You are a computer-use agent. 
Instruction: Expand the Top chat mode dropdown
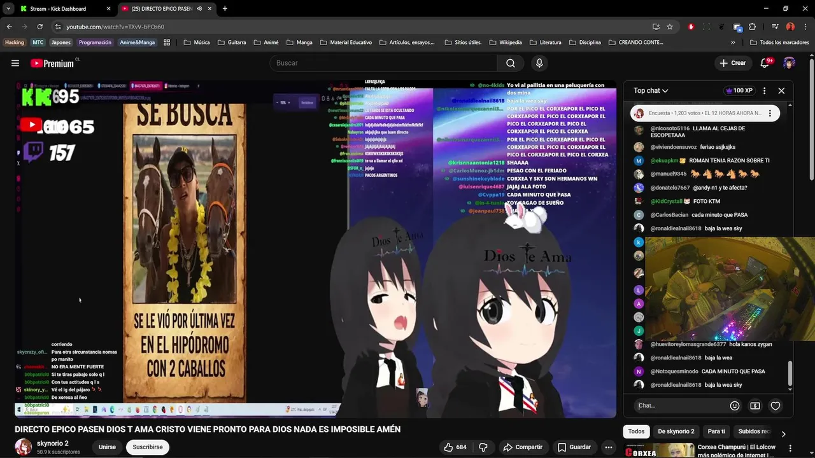[x=651, y=90]
